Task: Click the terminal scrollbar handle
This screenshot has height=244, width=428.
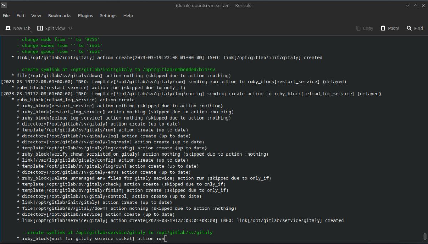Action: (x=425, y=237)
